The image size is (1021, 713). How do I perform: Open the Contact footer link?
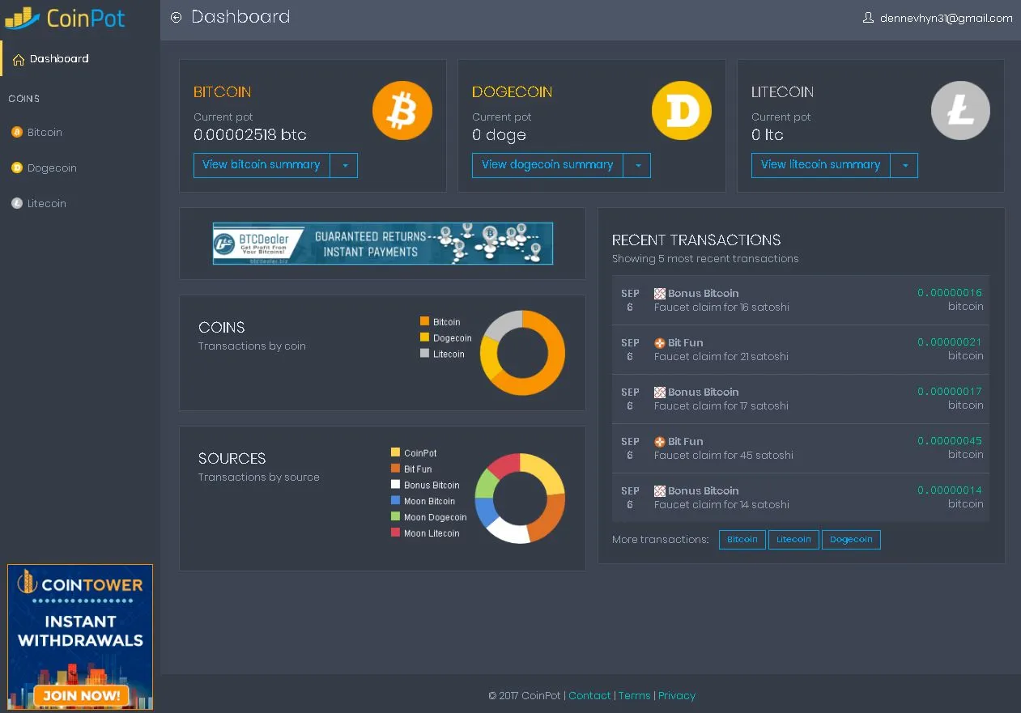click(x=589, y=696)
